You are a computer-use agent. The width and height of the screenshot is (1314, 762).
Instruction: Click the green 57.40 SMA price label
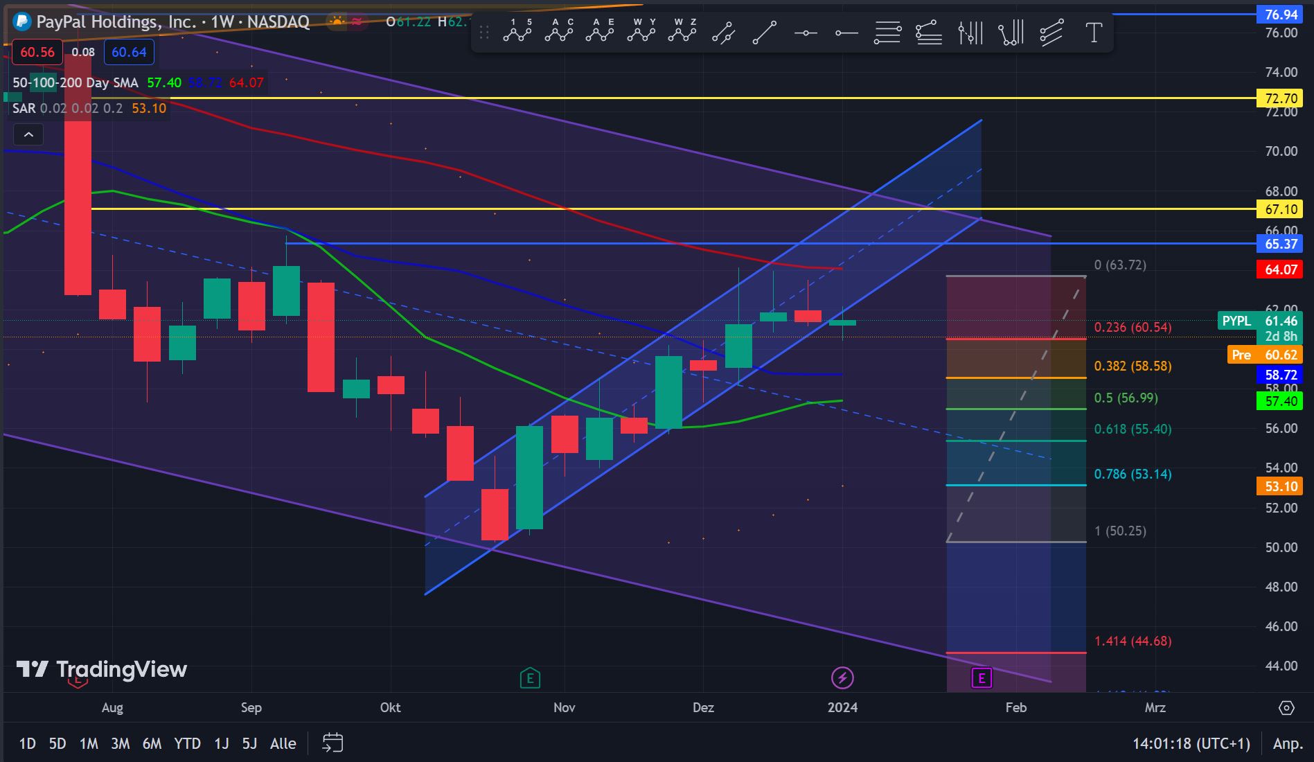1281,401
